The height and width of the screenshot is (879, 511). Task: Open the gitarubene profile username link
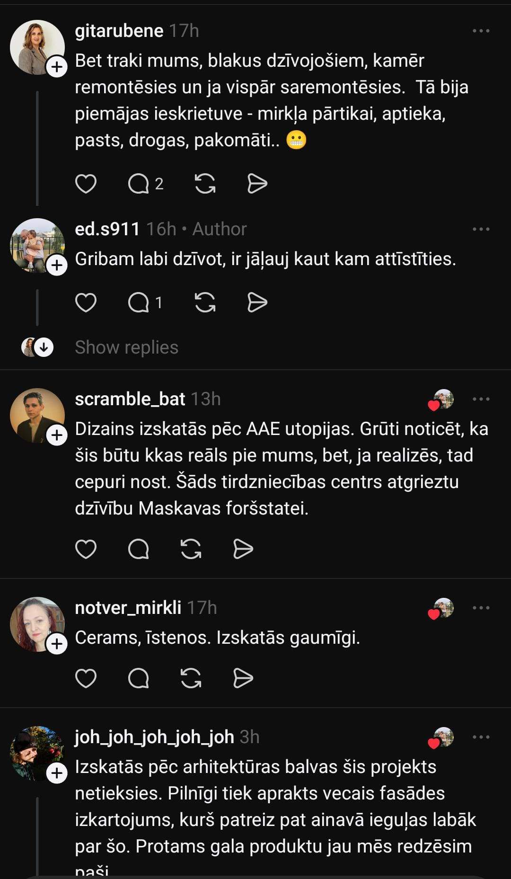pos(119,31)
